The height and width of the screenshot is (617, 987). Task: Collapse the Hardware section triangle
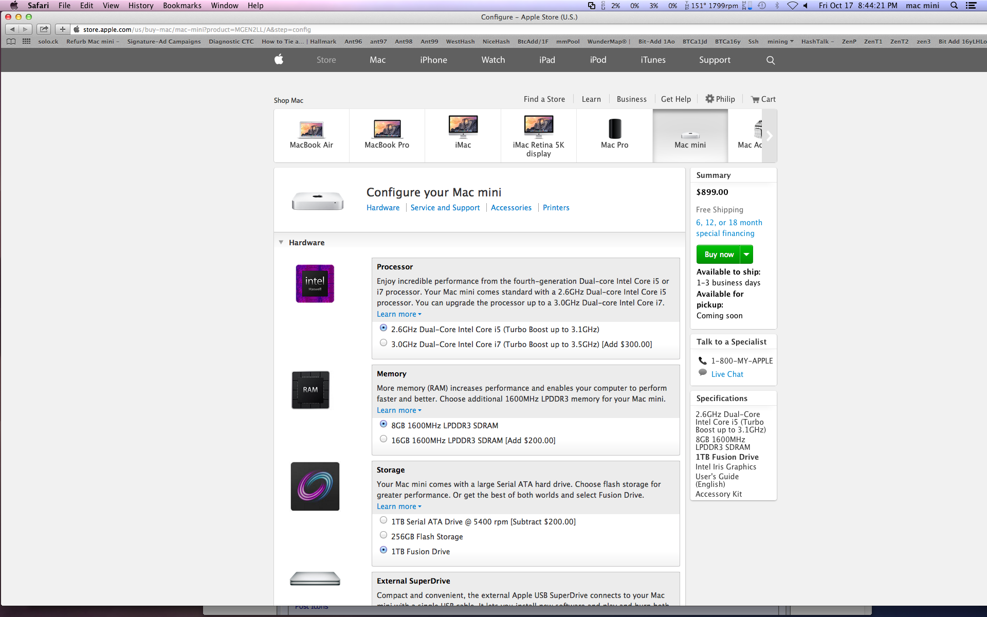[x=281, y=242]
